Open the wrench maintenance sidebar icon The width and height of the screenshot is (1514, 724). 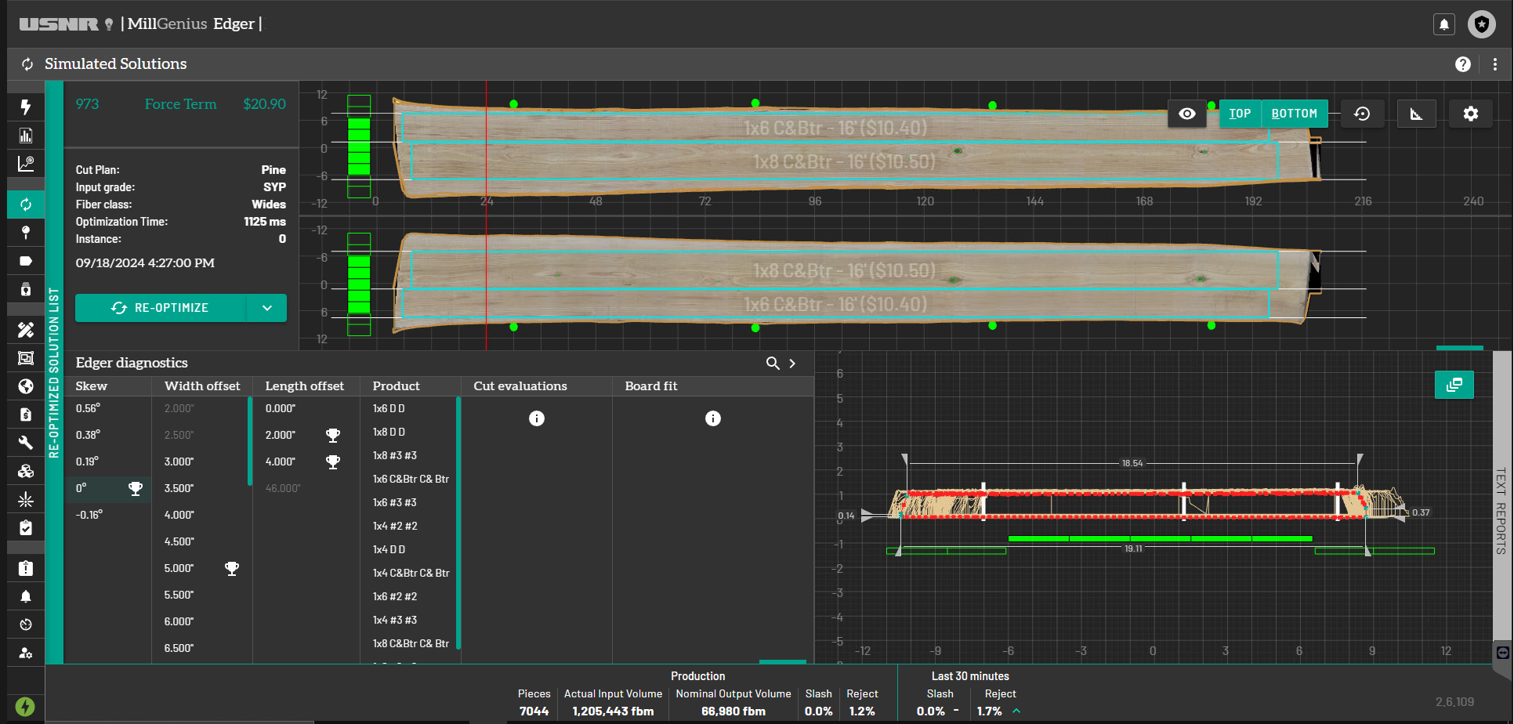pyautogui.click(x=26, y=443)
